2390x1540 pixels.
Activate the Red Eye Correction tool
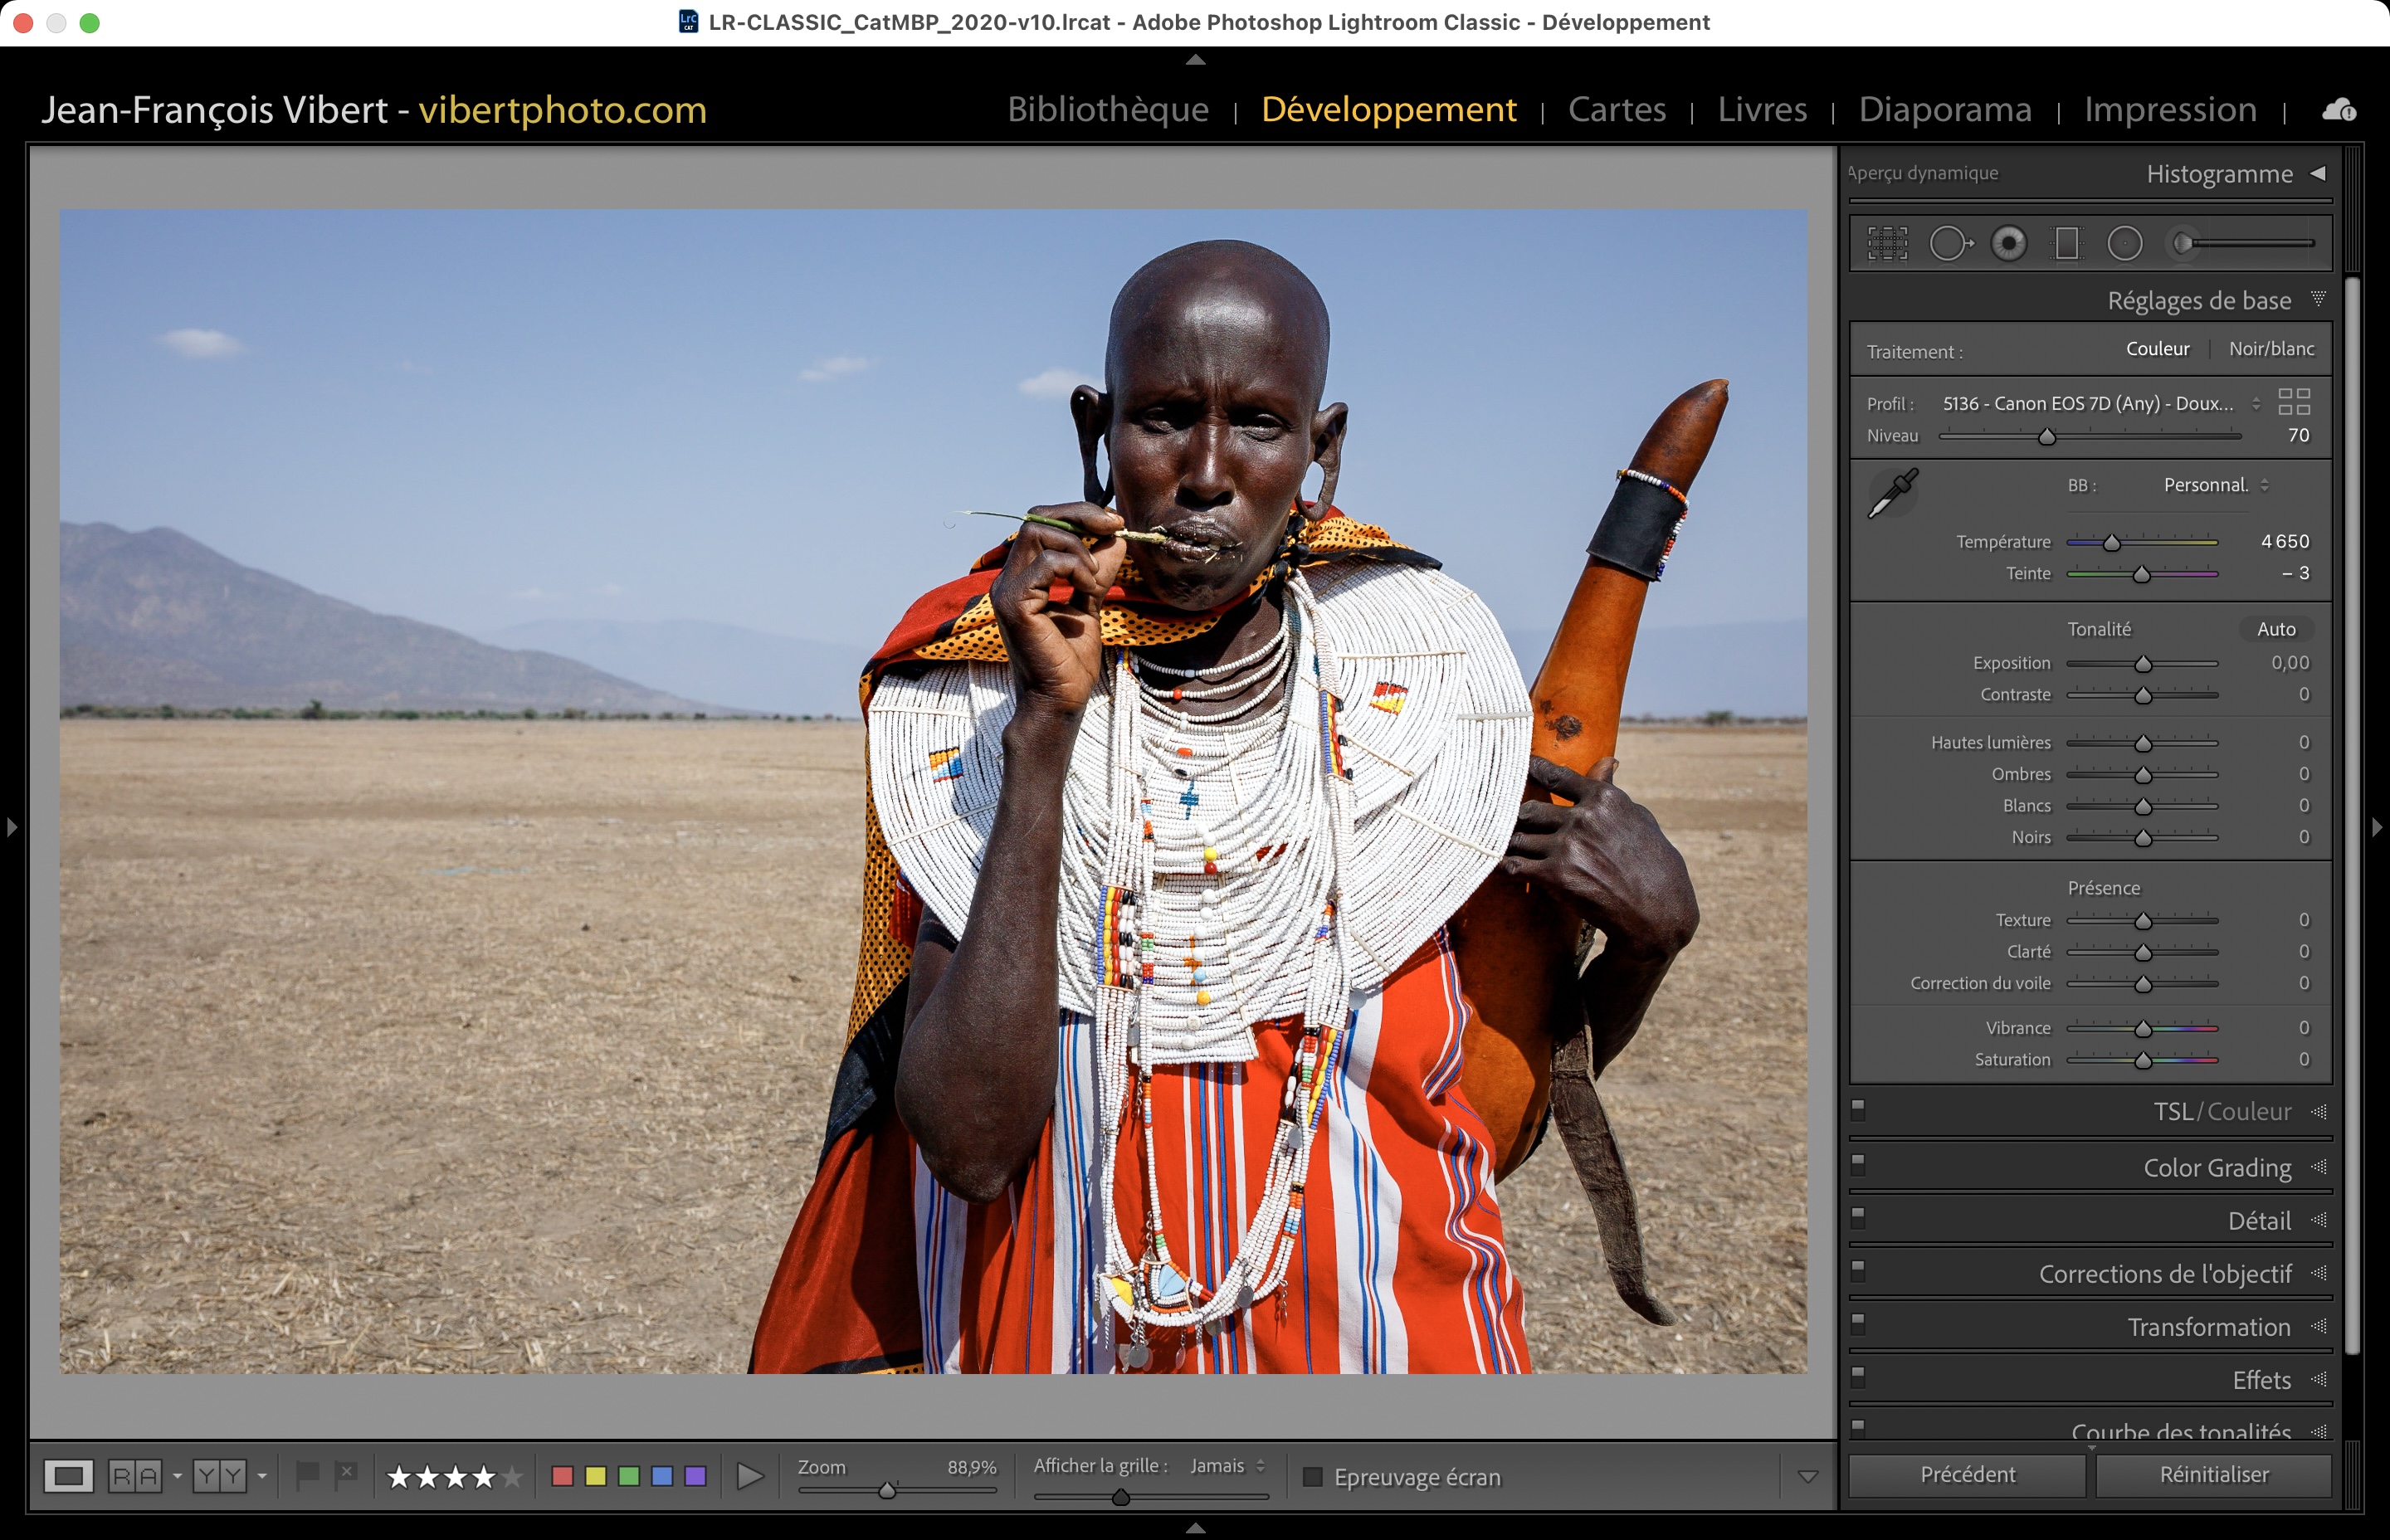coord(2008,243)
